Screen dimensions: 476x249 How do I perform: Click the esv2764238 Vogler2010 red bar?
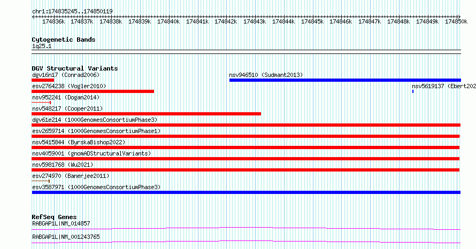tap(93, 91)
